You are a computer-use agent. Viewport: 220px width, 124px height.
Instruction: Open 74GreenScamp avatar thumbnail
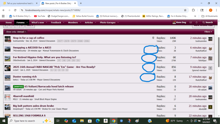point(7,49)
